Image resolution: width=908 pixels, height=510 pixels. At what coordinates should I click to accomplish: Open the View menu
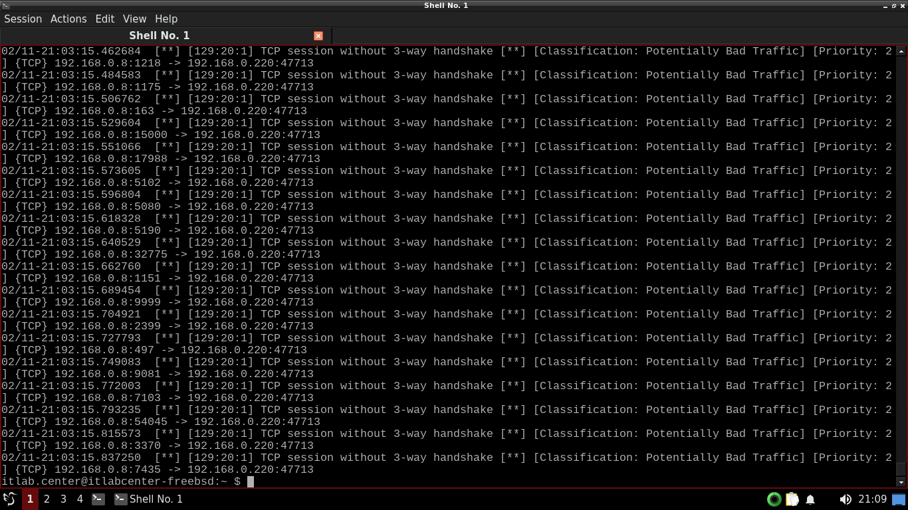tap(134, 19)
